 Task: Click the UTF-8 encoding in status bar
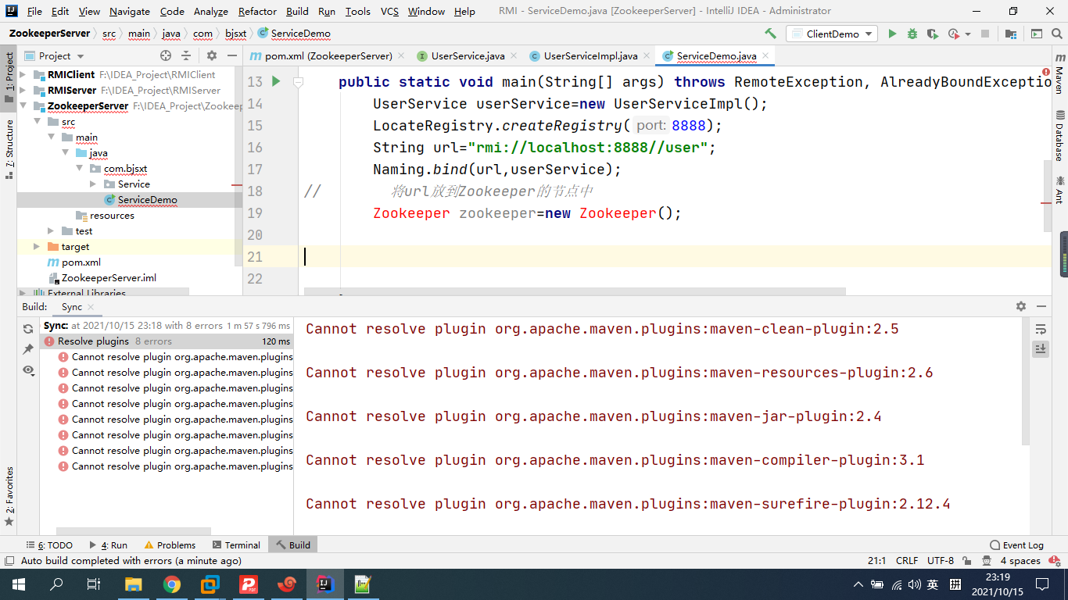tap(941, 561)
